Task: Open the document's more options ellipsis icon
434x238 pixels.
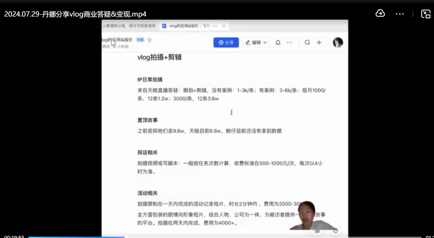Action: point(289,42)
